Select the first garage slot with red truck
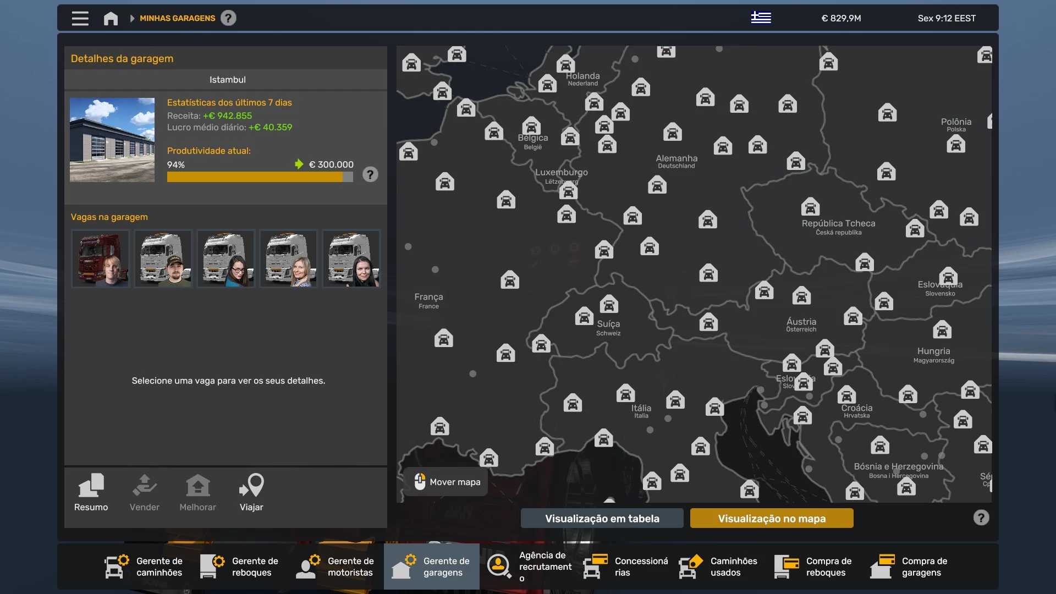The width and height of the screenshot is (1056, 594). coord(101,258)
